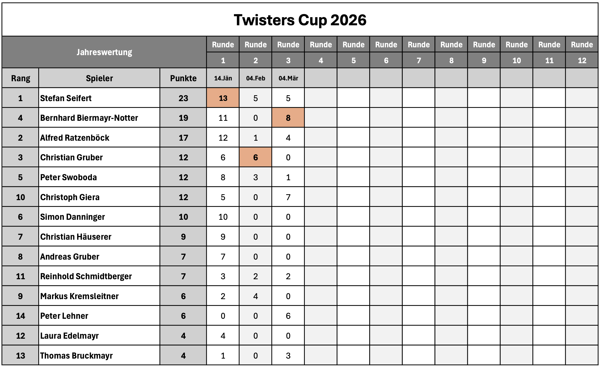Select Christoph Giera's Runde 3 score of 7
Image resolution: width=601 pixels, height=368 pixels.
(288, 197)
